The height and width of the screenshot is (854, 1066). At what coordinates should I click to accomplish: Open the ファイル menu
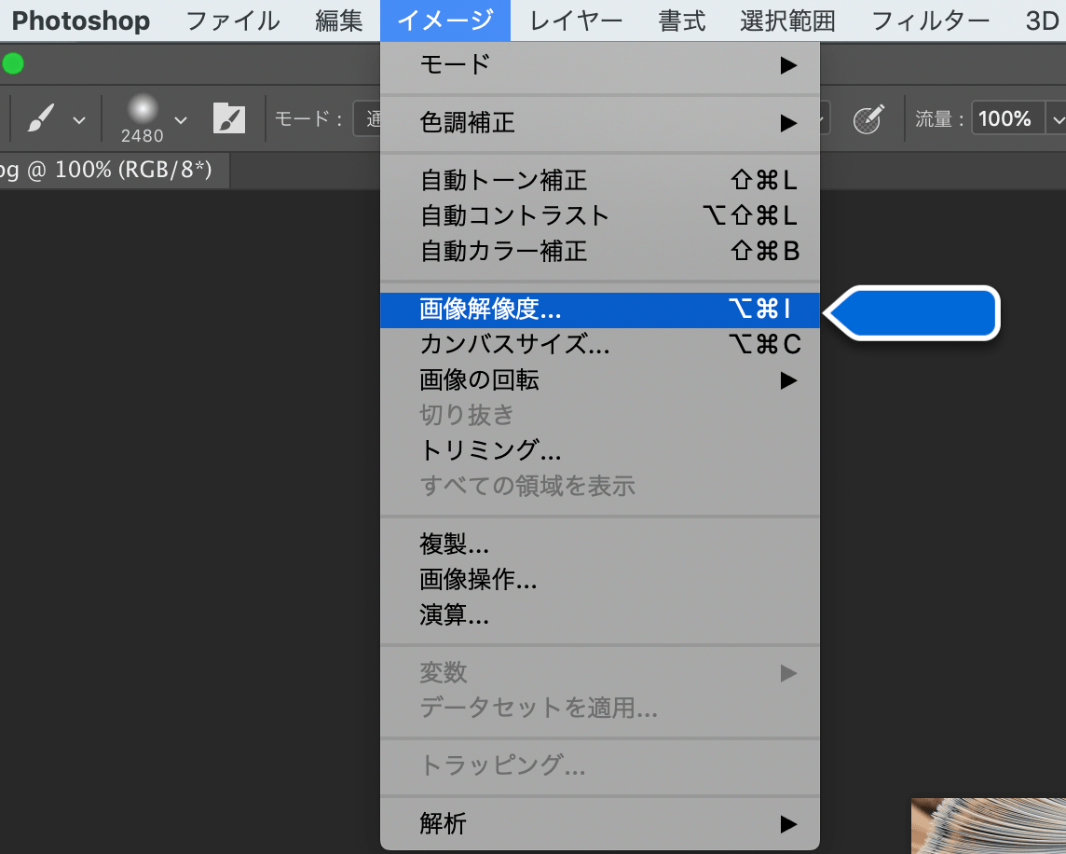233,21
